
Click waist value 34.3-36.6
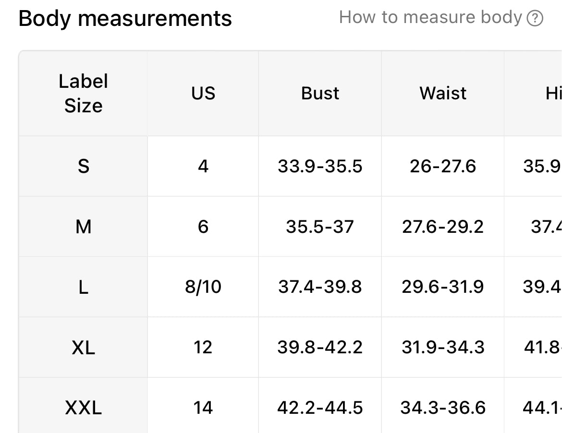(443, 408)
